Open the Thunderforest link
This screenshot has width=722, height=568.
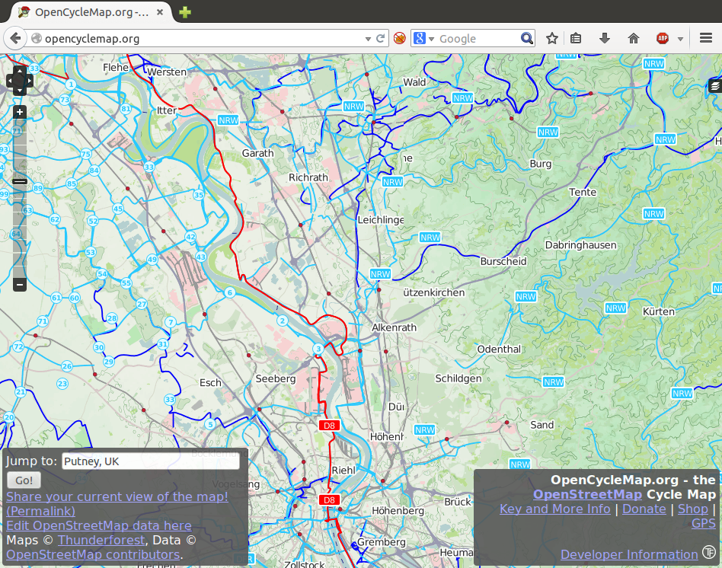tap(101, 540)
